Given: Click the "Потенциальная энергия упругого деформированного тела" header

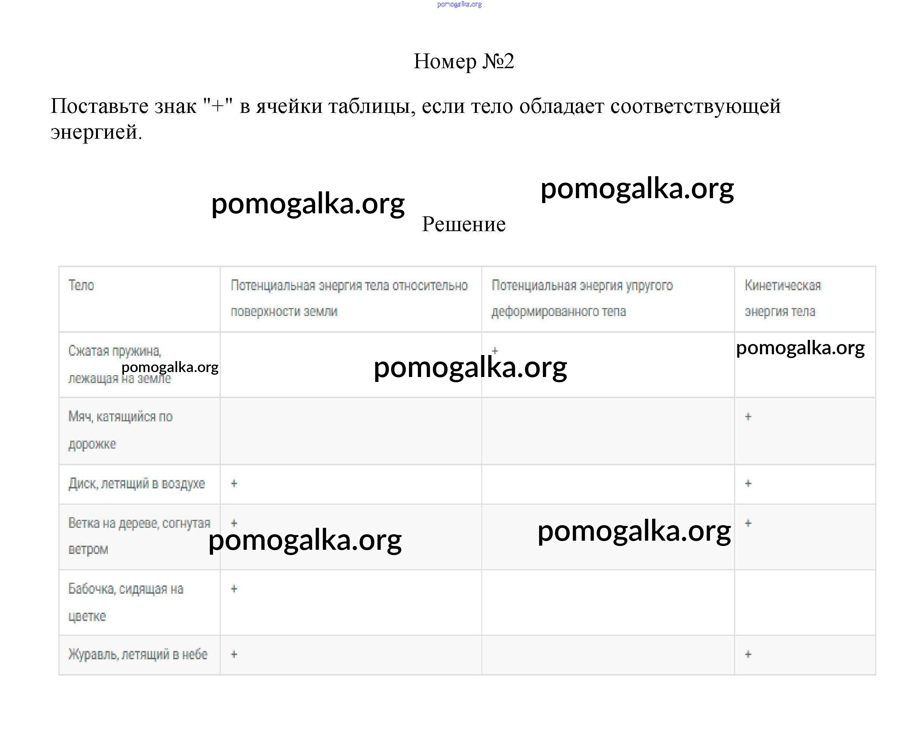Looking at the screenshot, I should [x=582, y=298].
